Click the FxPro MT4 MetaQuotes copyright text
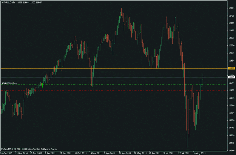The height and width of the screenshot is (155, 236). pos(29,149)
